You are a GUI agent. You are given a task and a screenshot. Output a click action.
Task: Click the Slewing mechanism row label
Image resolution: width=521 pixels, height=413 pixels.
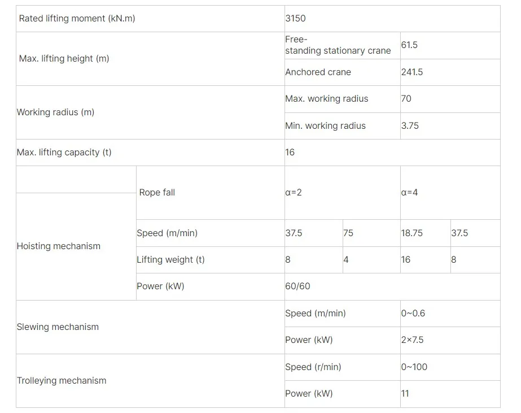tap(58, 327)
